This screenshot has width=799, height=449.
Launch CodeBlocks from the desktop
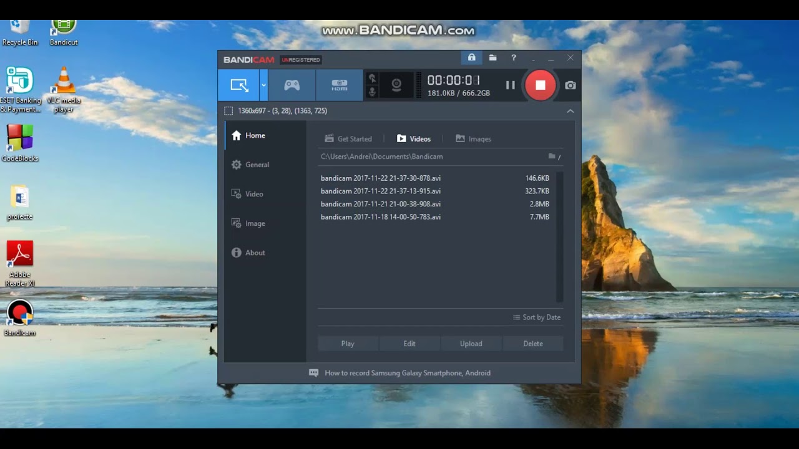click(x=20, y=143)
